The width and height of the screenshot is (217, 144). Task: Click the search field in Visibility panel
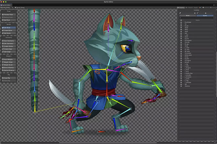tap(197, 18)
